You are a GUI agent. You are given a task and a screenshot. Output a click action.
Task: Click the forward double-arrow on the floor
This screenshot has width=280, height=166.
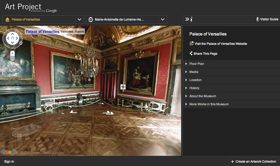pos(108,113)
